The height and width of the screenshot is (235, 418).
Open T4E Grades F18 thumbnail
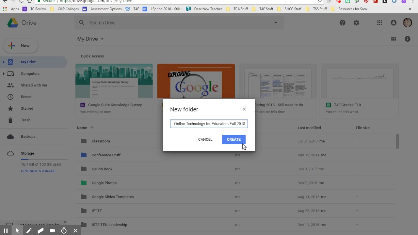[360, 81]
